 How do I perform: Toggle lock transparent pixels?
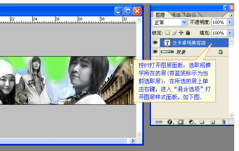(x=168, y=33)
